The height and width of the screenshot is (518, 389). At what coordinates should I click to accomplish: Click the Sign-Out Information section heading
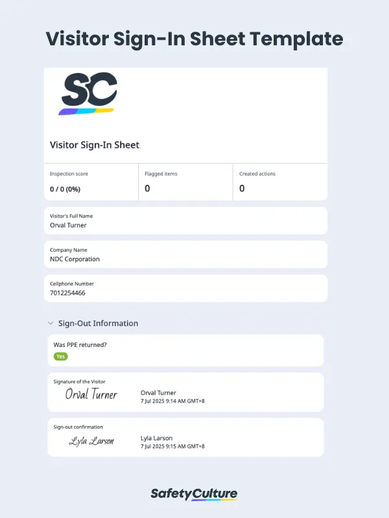coord(98,323)
